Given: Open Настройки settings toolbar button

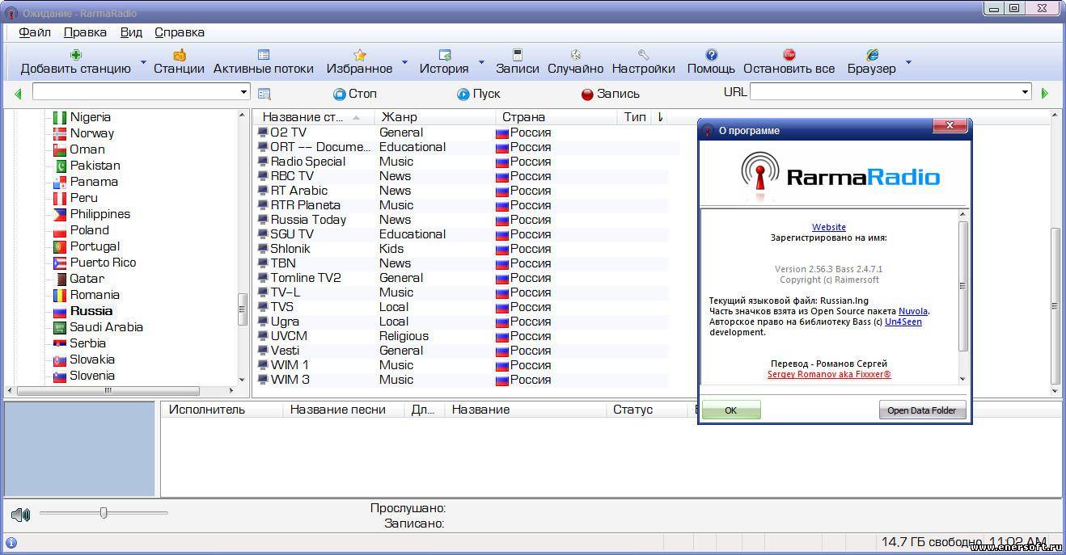Looking at the screenshot, I should [644, 62].
